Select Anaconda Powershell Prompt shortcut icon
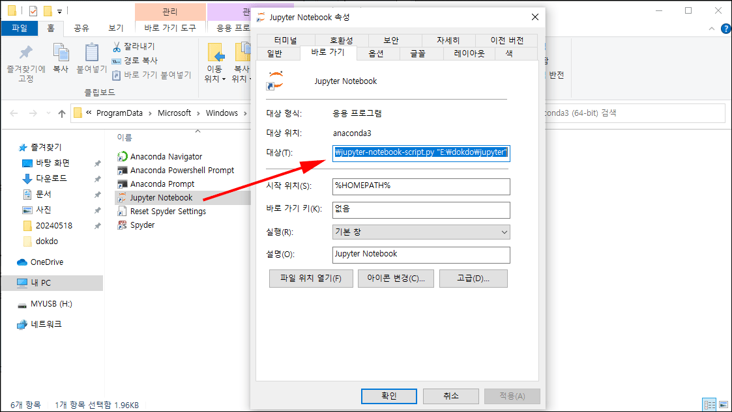 tap(123, 170)
